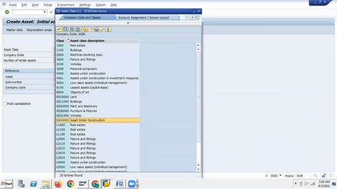
Task: Select class L4000 Assets under construction row
Action: pyautogui.click(x=97, y=162)
